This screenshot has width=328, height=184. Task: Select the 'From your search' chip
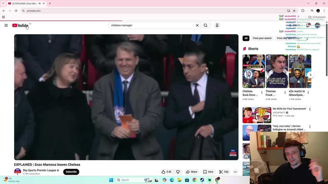262,38
